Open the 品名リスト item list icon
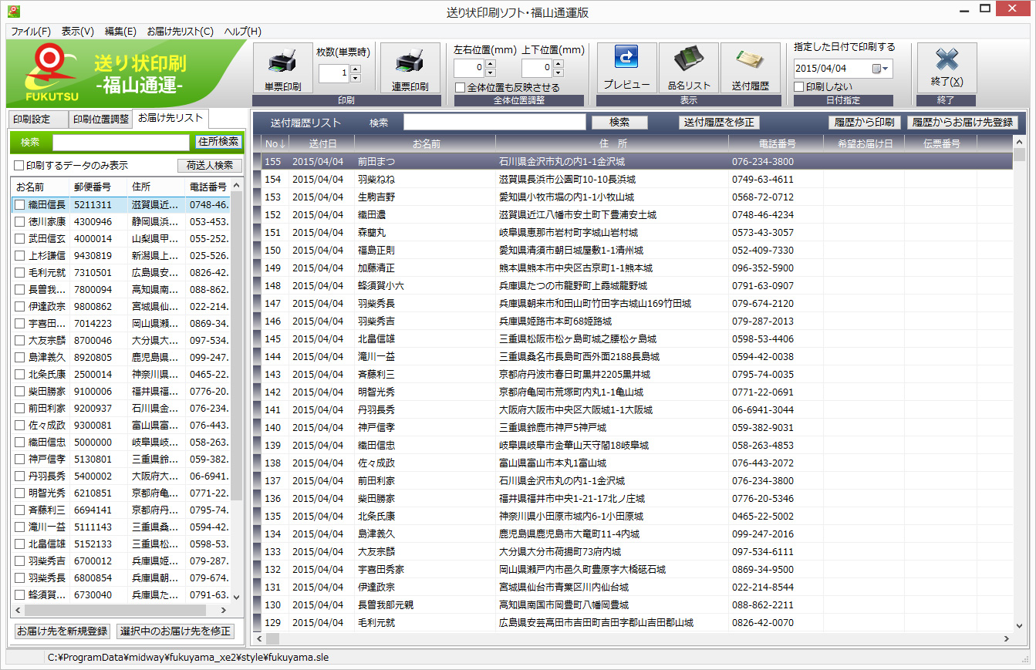Image resolution: width=1036 pixels, height=670 pixels. point(689,68)
